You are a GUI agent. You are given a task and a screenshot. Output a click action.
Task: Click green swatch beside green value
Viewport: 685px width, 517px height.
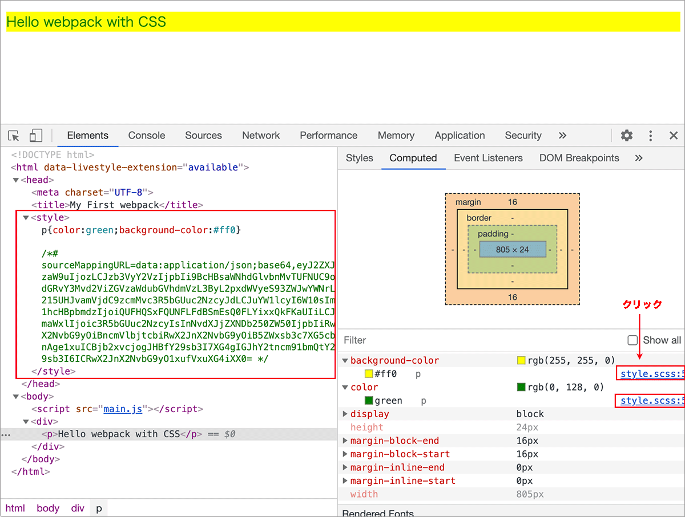[369, 401]
